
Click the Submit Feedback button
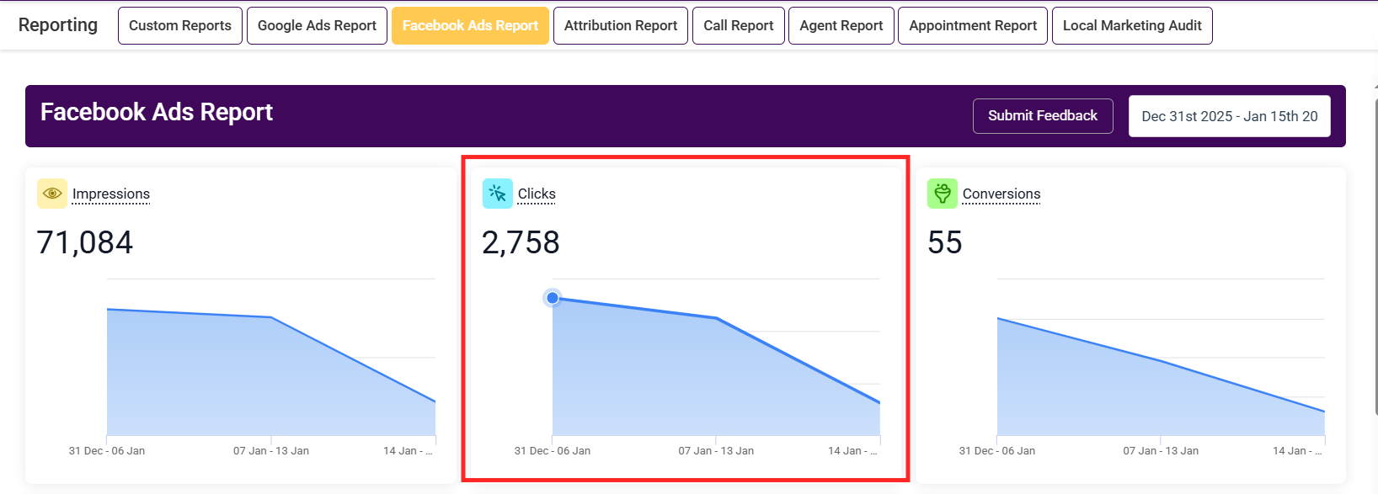[x=1043, y=116]
